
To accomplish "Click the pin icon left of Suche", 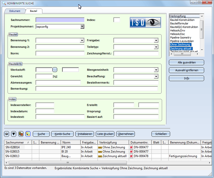I will (7, 134).
